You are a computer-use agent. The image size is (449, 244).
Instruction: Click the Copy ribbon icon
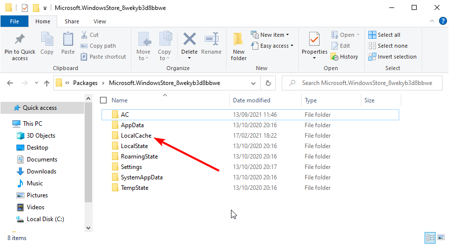point(47,39)
